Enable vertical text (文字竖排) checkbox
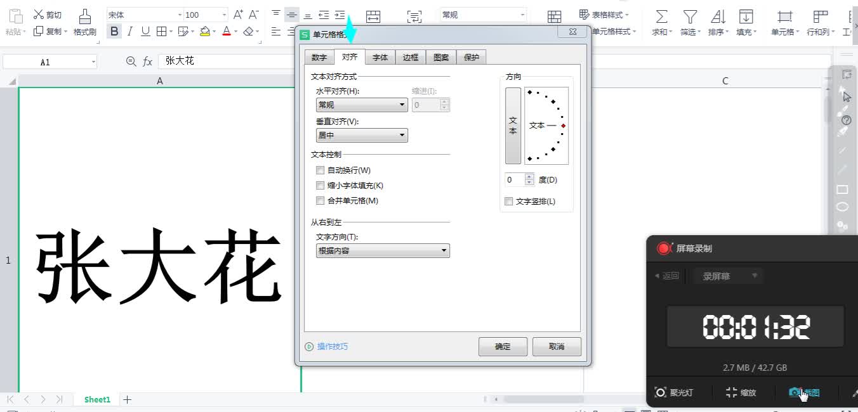This screenshot has width=858, height=412. click(508, 202)
